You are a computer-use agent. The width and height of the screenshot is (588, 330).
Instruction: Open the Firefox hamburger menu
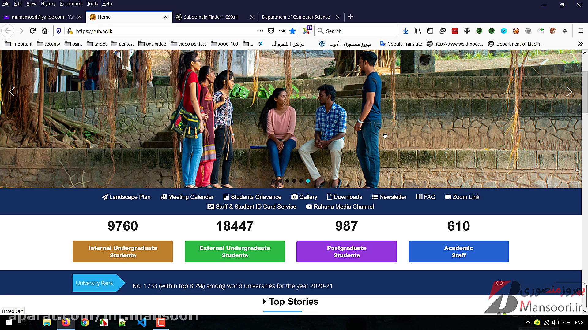[580, 31]
